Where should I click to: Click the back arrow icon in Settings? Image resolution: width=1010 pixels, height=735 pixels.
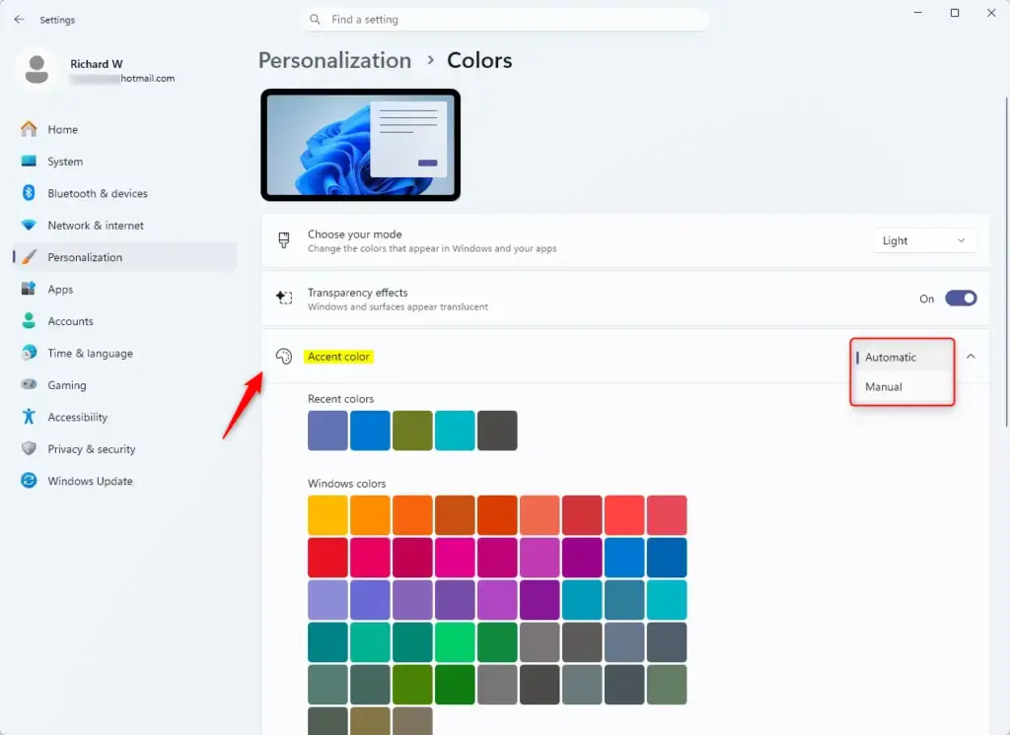pos(19,20)
